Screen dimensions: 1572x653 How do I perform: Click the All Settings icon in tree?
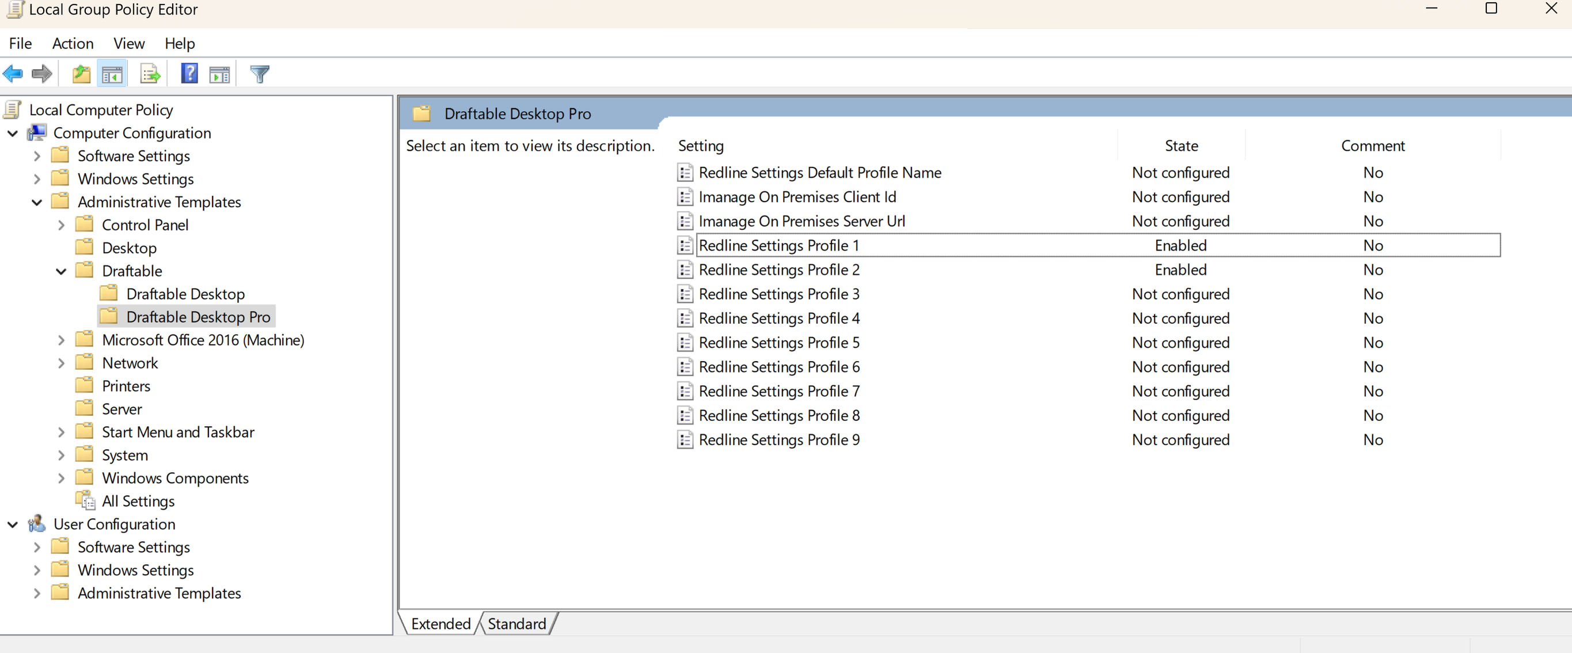click(85, 500)
